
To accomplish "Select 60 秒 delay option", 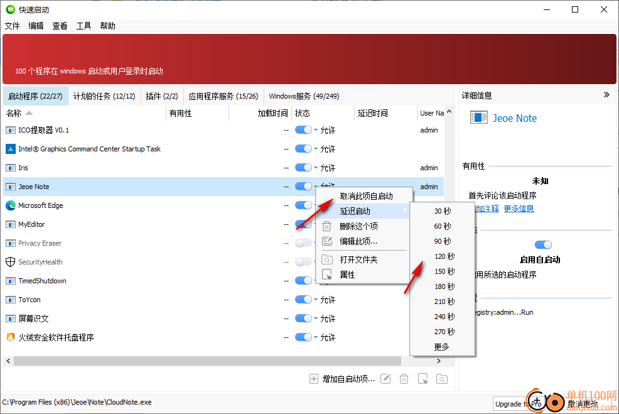I will (443, 226).
